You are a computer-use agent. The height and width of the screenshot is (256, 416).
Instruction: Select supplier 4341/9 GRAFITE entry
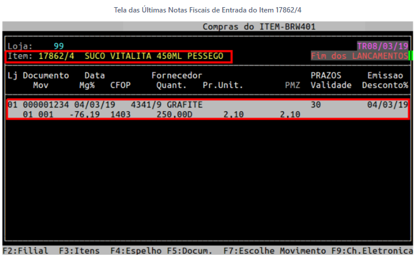tap(167, 105)
